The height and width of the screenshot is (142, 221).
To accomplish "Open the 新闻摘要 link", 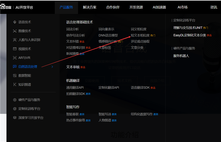I will point(73,54).
